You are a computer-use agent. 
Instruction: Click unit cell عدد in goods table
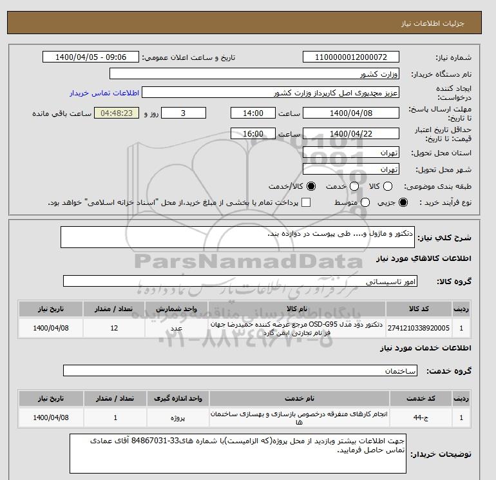click(x=176, y=328)
